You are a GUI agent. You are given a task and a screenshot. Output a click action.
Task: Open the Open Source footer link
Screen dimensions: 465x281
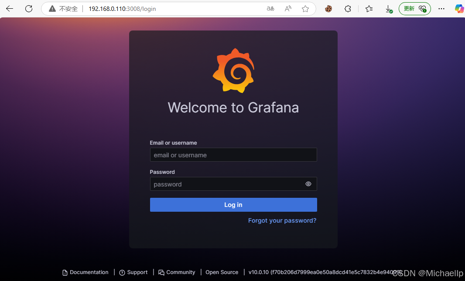[x=222, y=272]
